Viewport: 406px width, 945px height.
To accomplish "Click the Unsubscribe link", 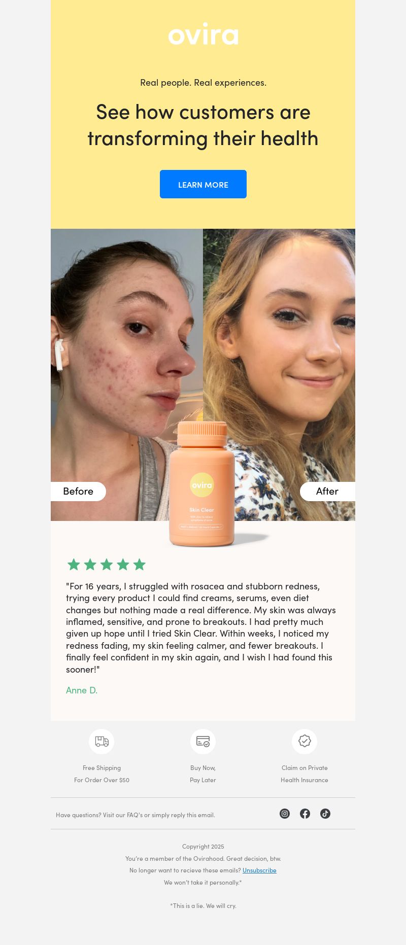I will [259, 870].
